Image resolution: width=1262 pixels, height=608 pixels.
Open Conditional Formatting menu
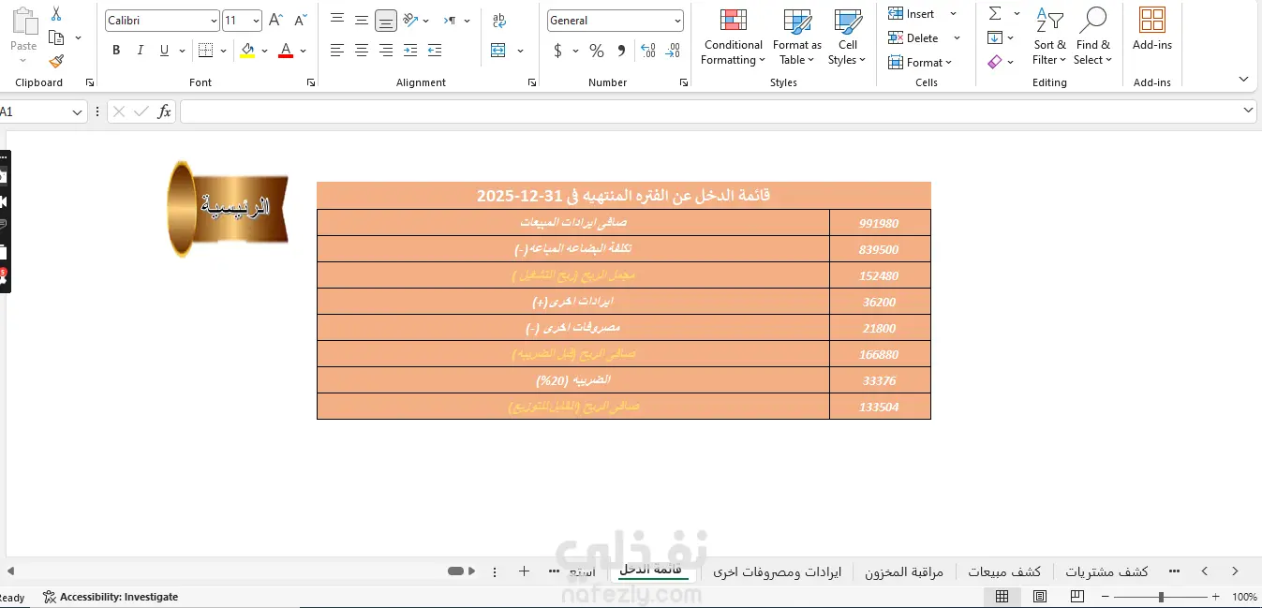tap(734, 37)
